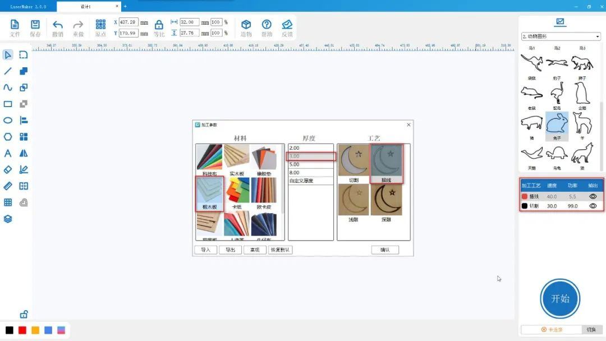Select the Polygon hexagon tool
606x341 pixels.
(8, 136)
